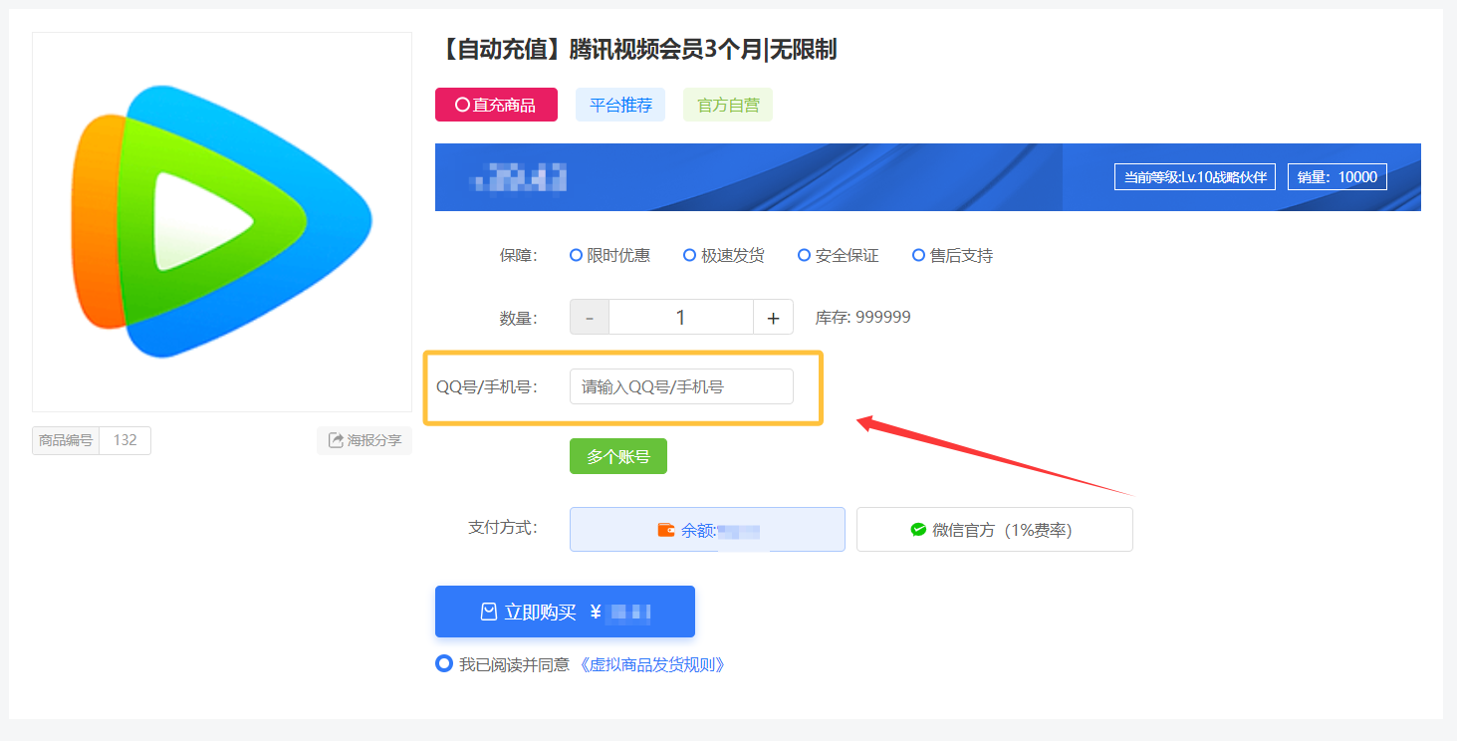Click the 立即购买 buy button
Viewport: 1457px width, 741px height.
565,612
